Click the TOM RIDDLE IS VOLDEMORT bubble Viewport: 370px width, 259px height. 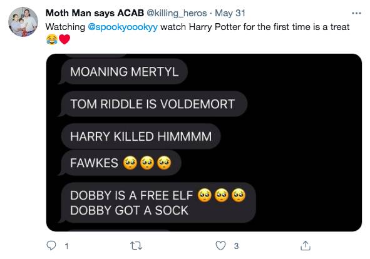coord(152,104)
